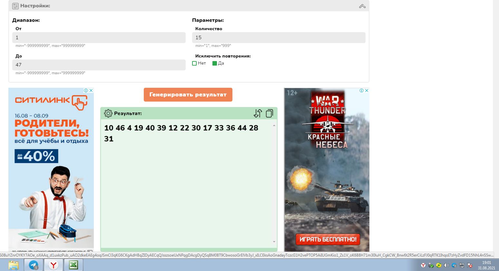
Task: Click the Параметры heading text
Action: (208, 20)
